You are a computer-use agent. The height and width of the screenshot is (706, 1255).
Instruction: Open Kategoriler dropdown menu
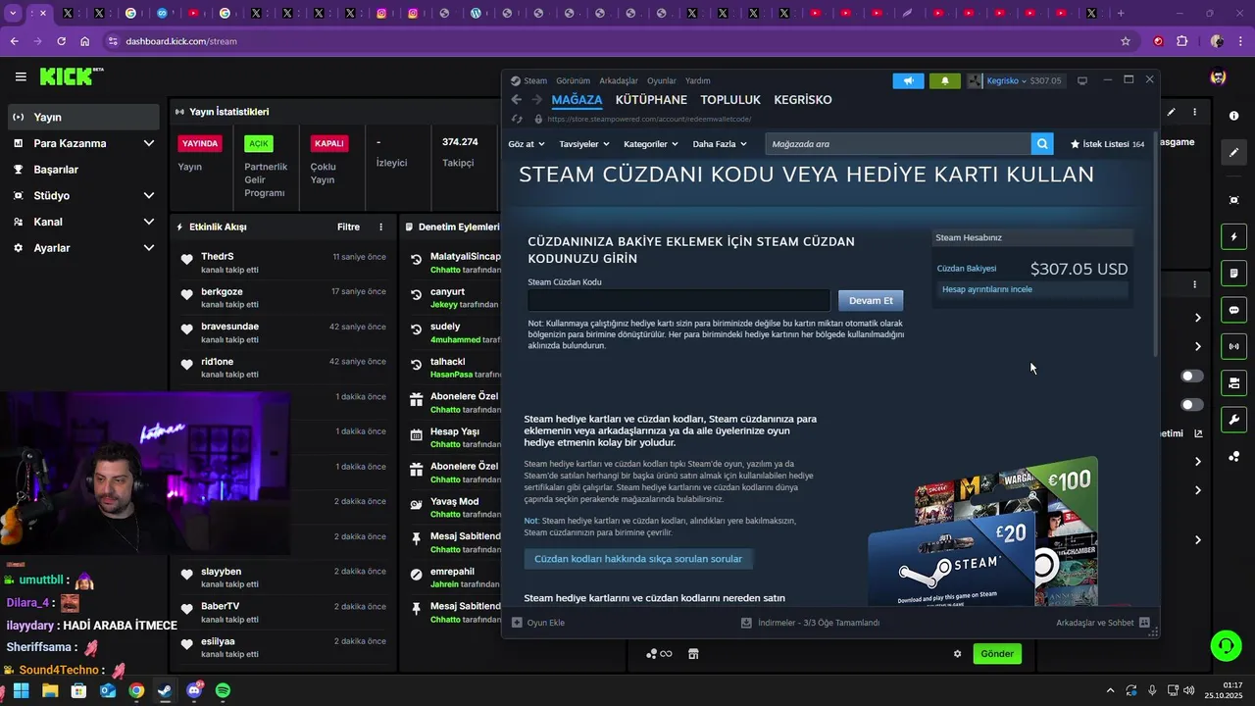(x=651, y=144)
